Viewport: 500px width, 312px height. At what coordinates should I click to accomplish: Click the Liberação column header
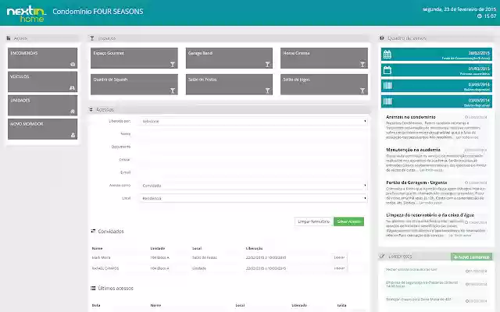pos(254,248)
